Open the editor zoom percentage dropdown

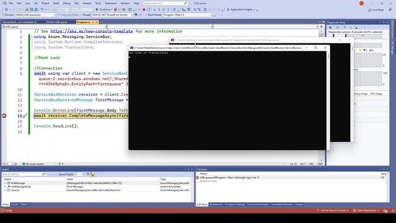coord(12,164)
